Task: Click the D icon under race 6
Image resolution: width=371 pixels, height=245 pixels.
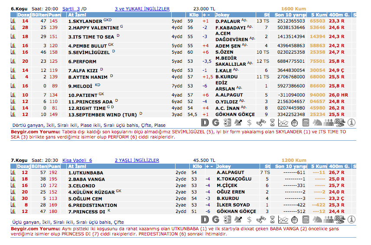Action: [x=205, y=122]
